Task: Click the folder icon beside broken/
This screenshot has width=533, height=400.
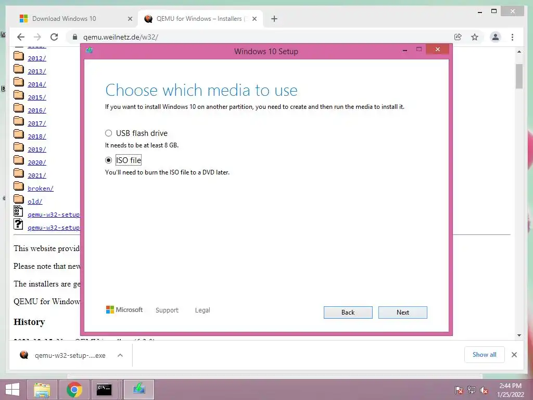Action: pyautogui.click(x=19, y=186)
